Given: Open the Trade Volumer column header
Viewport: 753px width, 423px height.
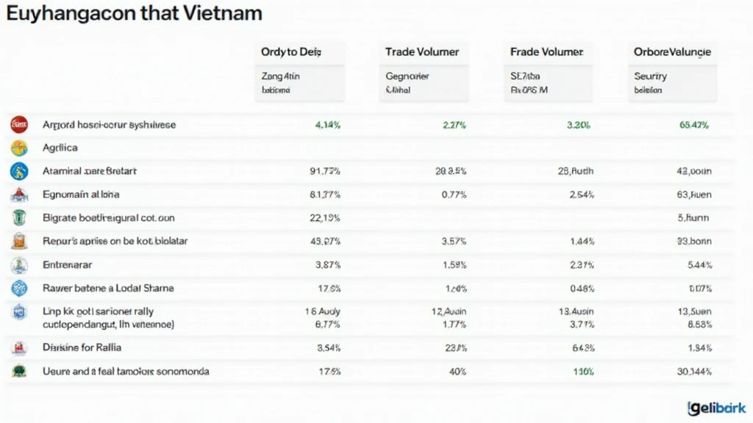Looking at the screenshot, I should point(422,52).
